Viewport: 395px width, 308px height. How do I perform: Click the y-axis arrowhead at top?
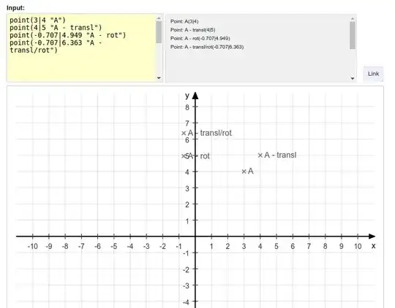coord(195,96)
